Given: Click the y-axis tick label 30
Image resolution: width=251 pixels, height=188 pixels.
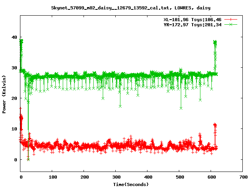Looking at the screenshot, I should click(14, 68).
